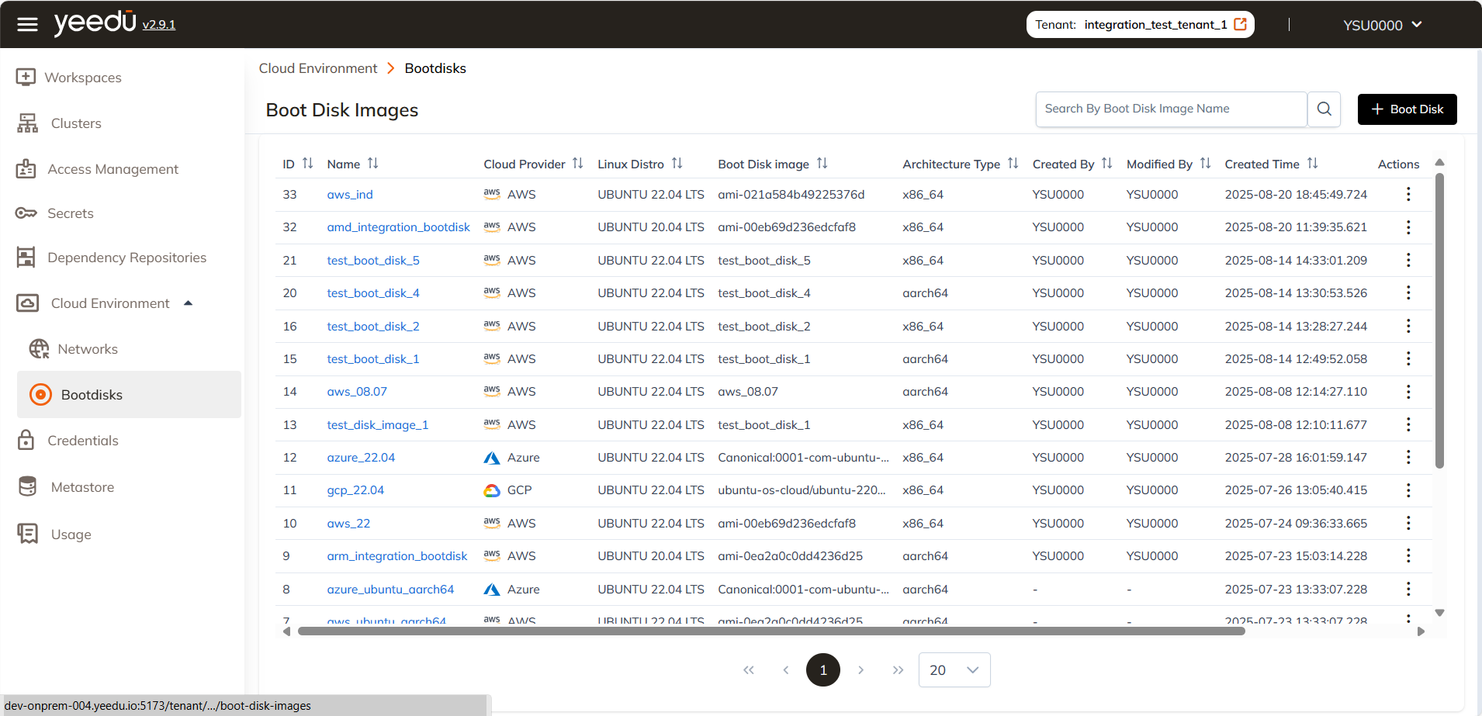Open the amd_integration_bootdisk link
Screen dimensions: 1482x716
[398, 227]
